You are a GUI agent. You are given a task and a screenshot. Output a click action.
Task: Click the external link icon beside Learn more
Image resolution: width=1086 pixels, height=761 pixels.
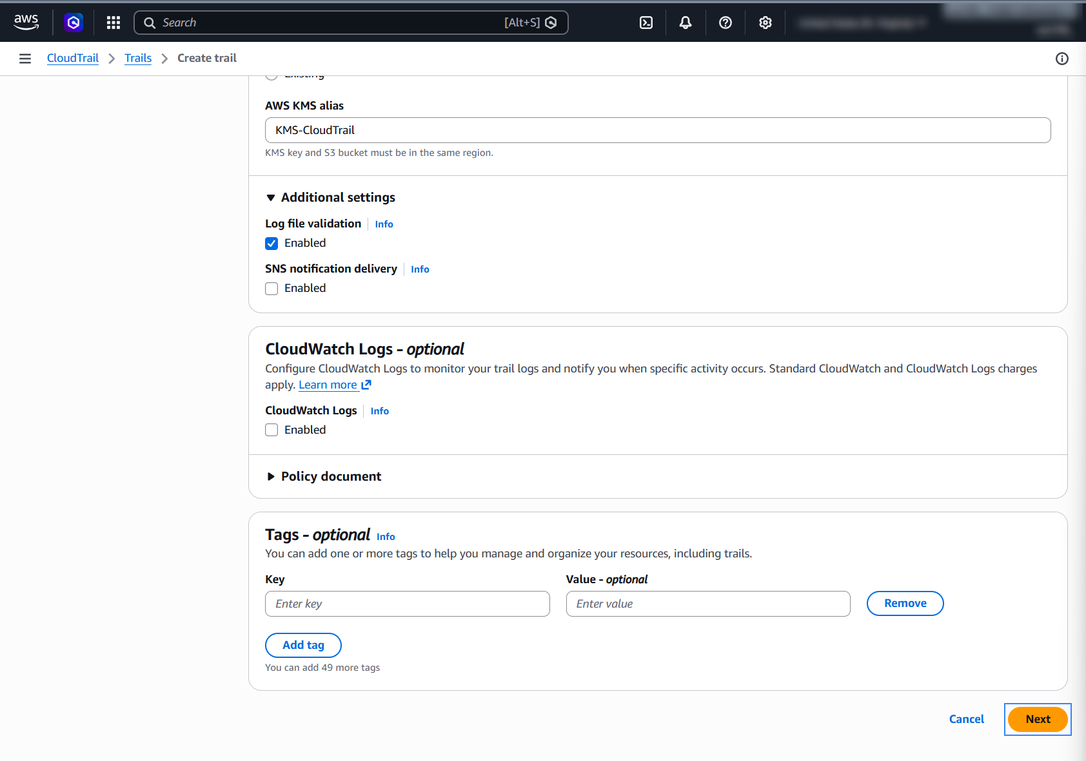point(366,385)
